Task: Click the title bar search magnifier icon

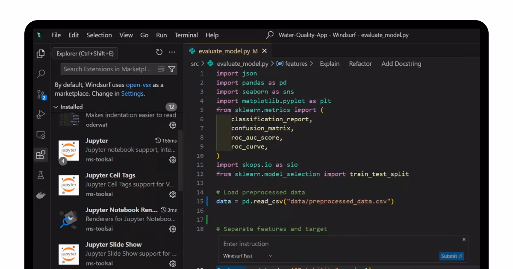Action: 270,35
